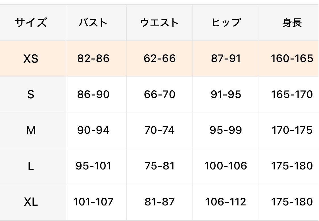Click the サイズ column header
The image size is (319, 221).
(x=31, y=23)
